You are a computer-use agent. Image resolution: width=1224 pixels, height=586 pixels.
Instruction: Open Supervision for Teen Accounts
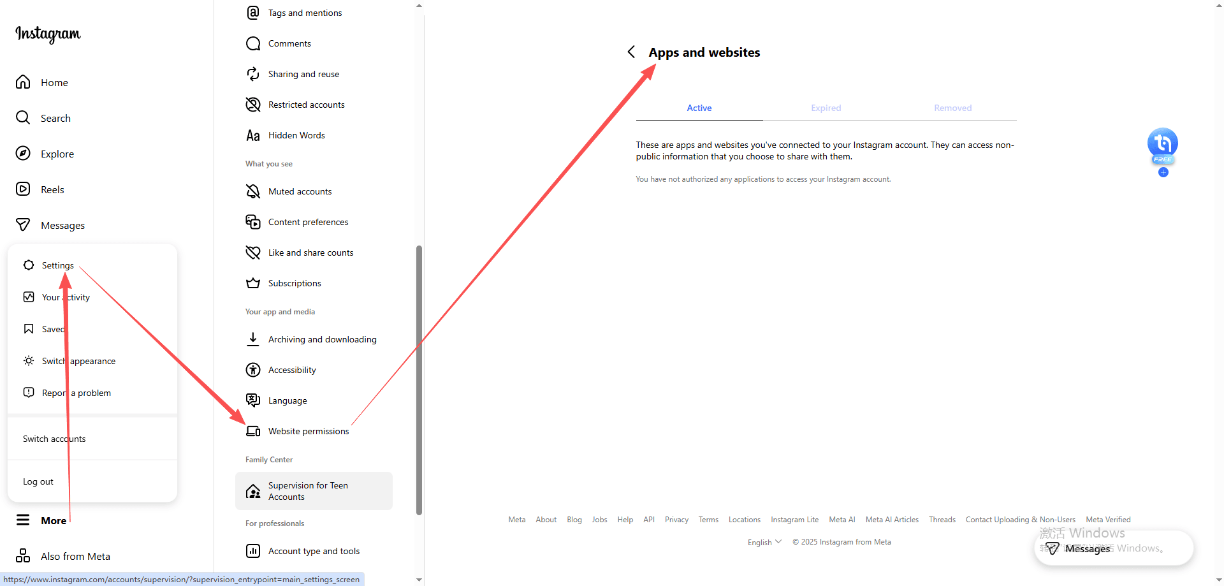click(314, 491)
